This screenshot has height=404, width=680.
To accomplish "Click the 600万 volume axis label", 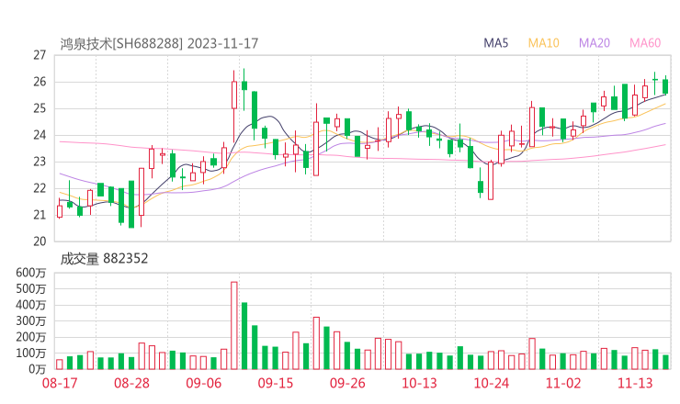I will tap(30, 273).
